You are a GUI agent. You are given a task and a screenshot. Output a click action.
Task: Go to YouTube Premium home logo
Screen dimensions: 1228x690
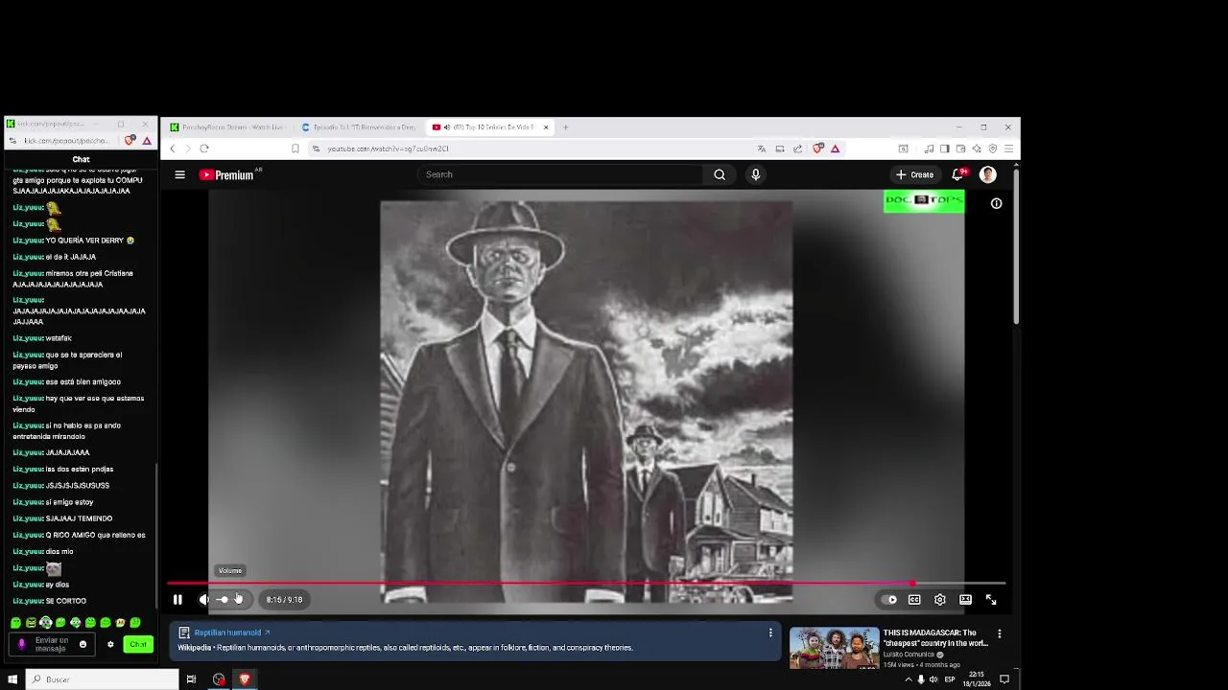point(226,174)
